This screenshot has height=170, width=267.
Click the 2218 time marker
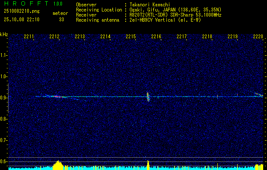pyautogui.click(x=207, y=36)
